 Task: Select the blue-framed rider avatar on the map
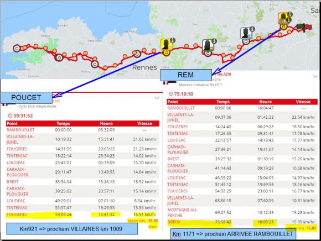[x=246, y=33]
